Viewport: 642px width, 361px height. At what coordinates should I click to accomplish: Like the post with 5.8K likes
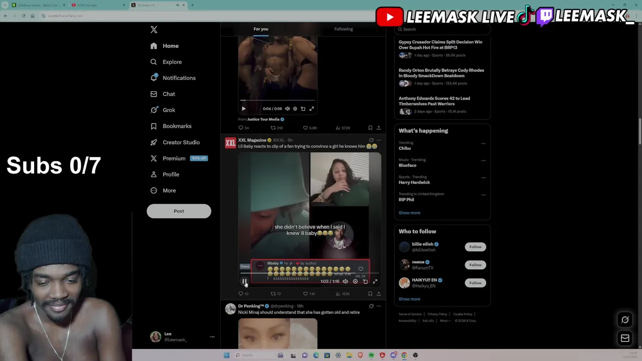(x=309, y=128)
